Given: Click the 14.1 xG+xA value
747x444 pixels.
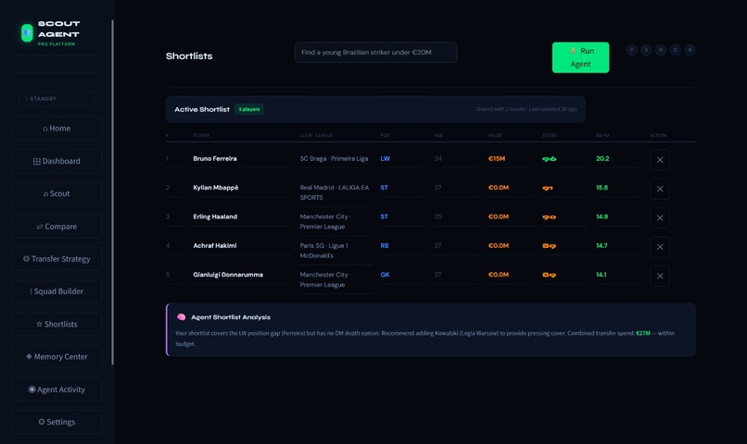Looking at the screenshot, I should coord(601,275).
